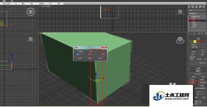Image resolution: width=207 pixels, height=107 pixels.
Task: Open settings box next to 切角 button
Action: (x=197, y=82)
